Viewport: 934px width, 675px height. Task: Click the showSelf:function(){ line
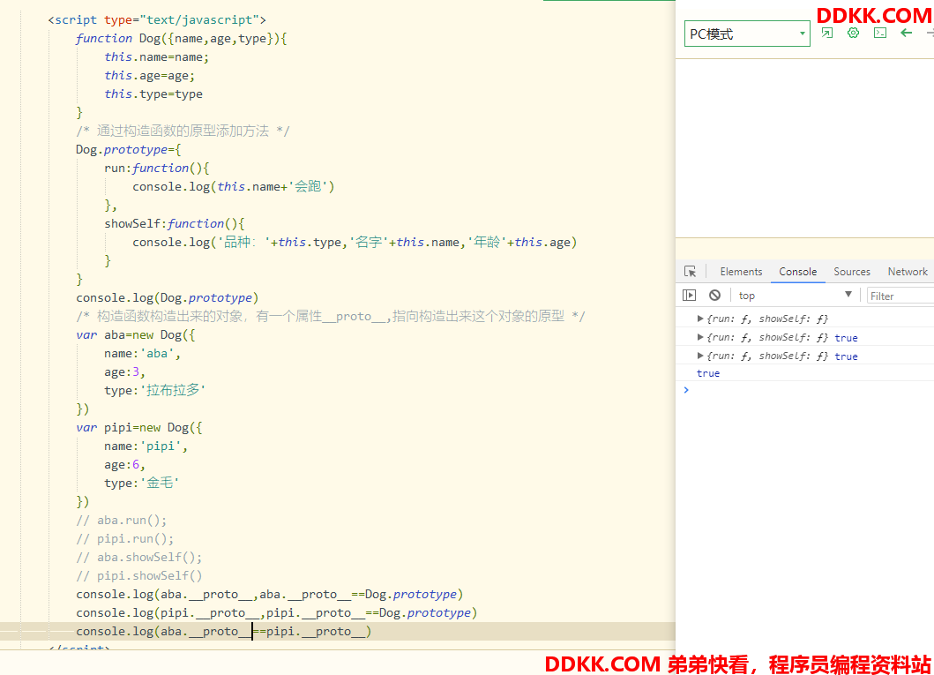[175, 223]
